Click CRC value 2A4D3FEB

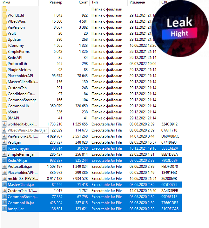coord(170,191)
